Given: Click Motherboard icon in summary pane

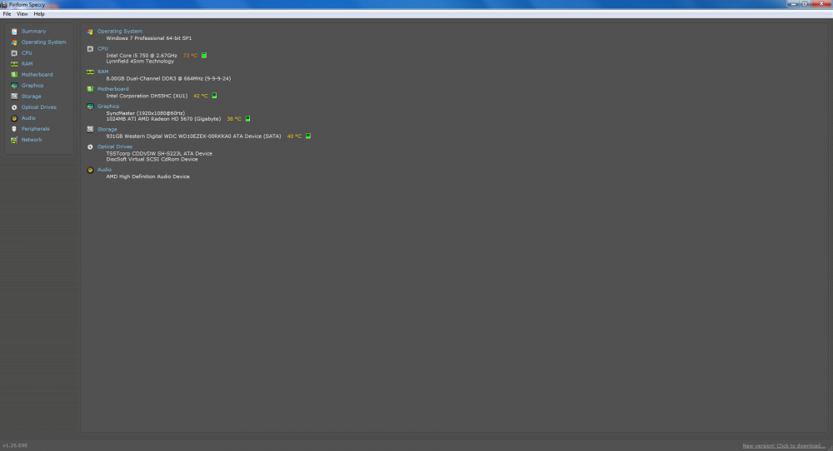Looking at the screenshot, I should coord(90,89).
